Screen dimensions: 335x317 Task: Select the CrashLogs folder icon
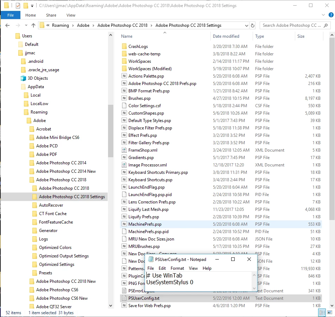click(x=124, y=47)
